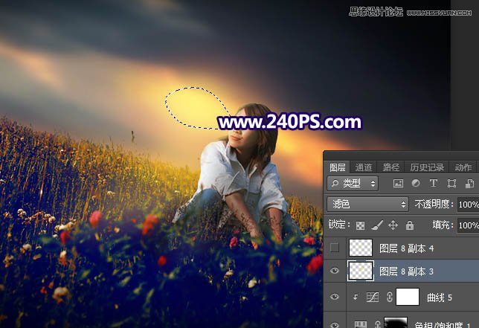Filter layers by pixel layer icon
The height and width of the screenshot is (328, 479).
[398, 183]
